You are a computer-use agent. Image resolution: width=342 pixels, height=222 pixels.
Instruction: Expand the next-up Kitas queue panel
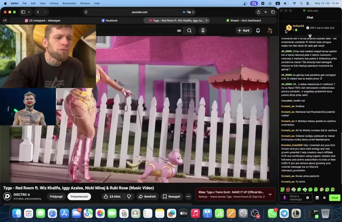click(x=270, y=194)
